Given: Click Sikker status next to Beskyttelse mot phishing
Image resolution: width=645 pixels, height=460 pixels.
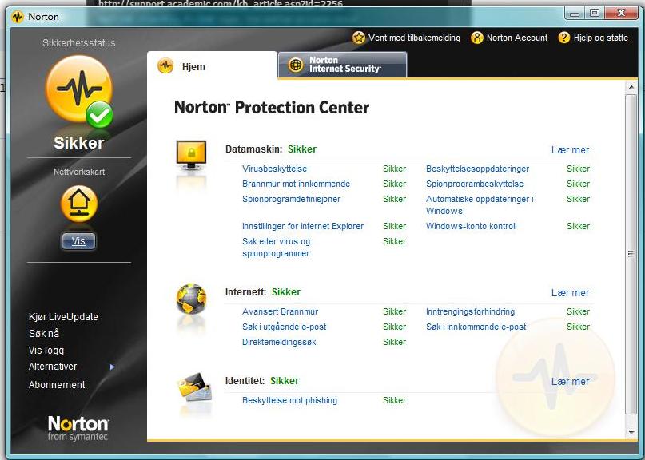Looking at the screenshot, I should click(x=395, y=400).
